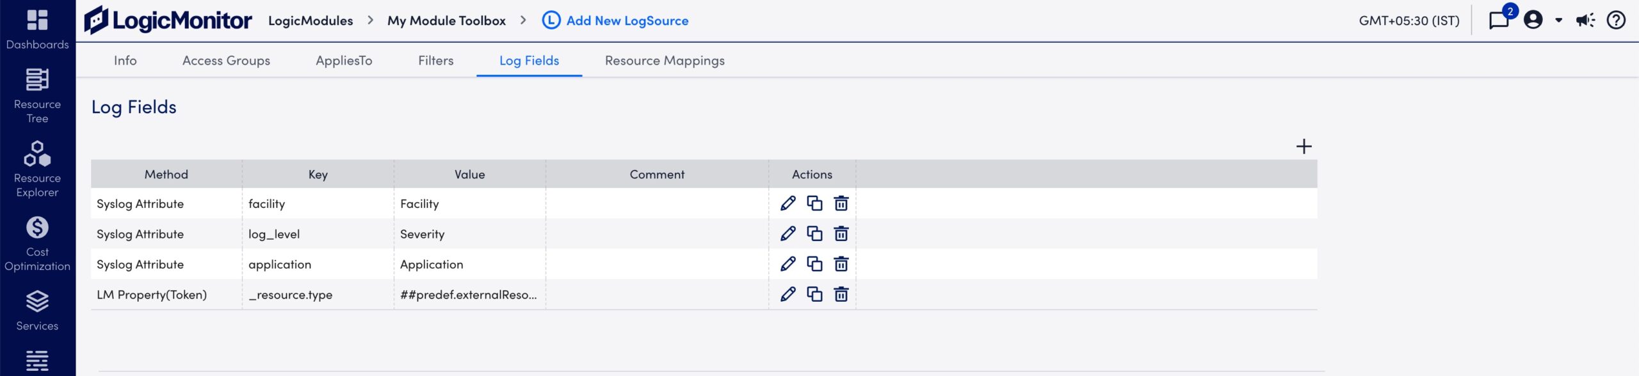Viewport: 1639px width, 376px height.
Task: Open the help question mark icon
Action: tap(1616, 20)
